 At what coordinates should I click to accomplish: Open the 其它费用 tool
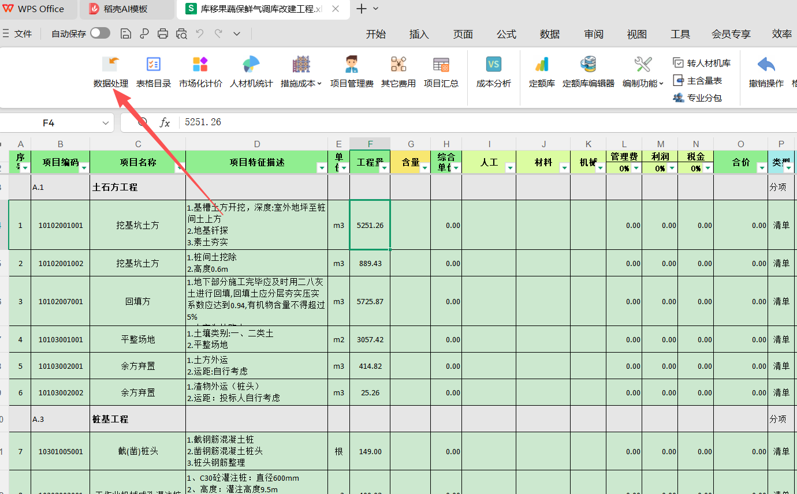[x=398, y=72]
